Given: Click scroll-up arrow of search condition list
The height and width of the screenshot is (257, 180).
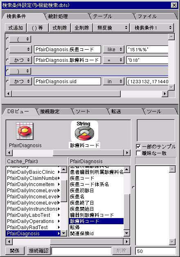Looking at the screenshot, I should tap(171, 37).
